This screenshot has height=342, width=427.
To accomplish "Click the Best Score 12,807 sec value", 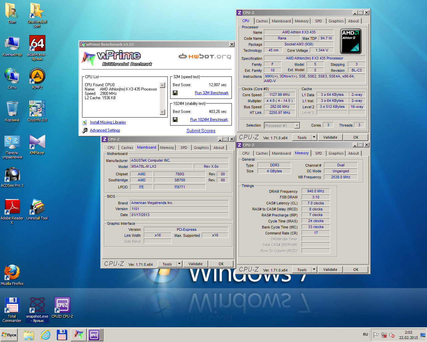I will click(x=218, y=85).
